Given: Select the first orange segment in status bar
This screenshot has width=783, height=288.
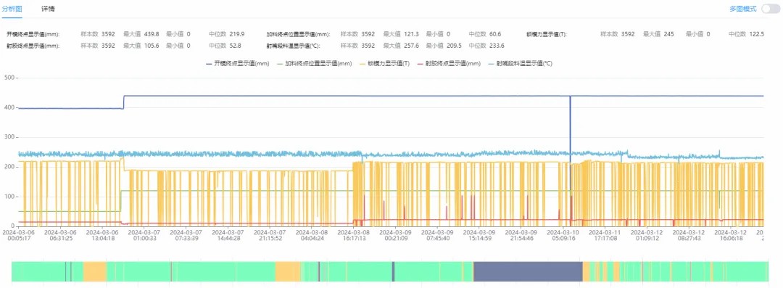Looking at the screenshot, I should point(94,271).
